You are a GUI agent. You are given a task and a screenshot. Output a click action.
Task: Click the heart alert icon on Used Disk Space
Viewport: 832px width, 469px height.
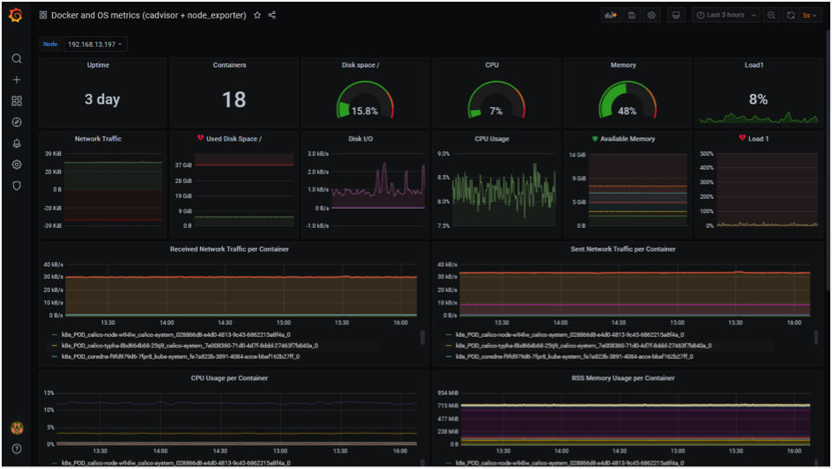pos(200,138)
